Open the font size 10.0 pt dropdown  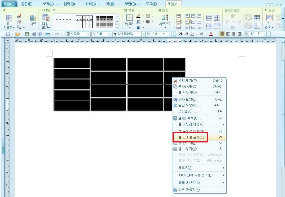pyautogui.click(x=170, y=34)
